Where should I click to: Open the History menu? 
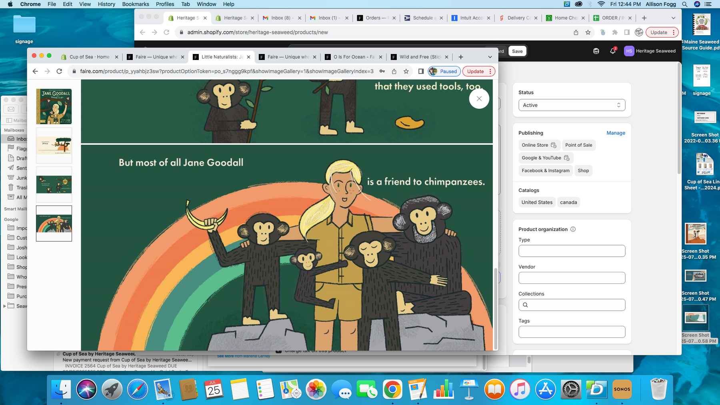point(106,4)
